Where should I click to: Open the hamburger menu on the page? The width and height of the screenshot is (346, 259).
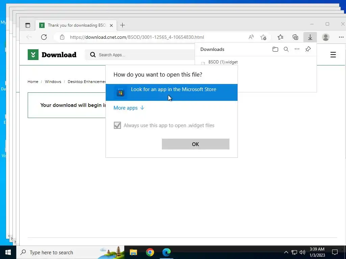tap(333, 55)
